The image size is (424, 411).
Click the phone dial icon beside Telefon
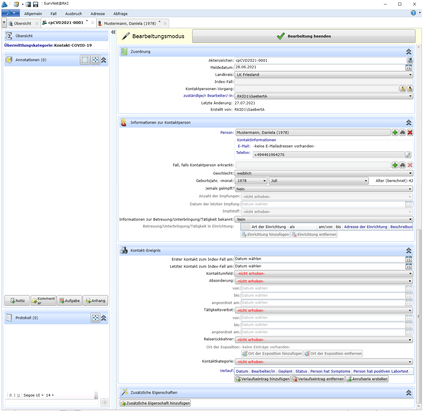coord(408,155)
